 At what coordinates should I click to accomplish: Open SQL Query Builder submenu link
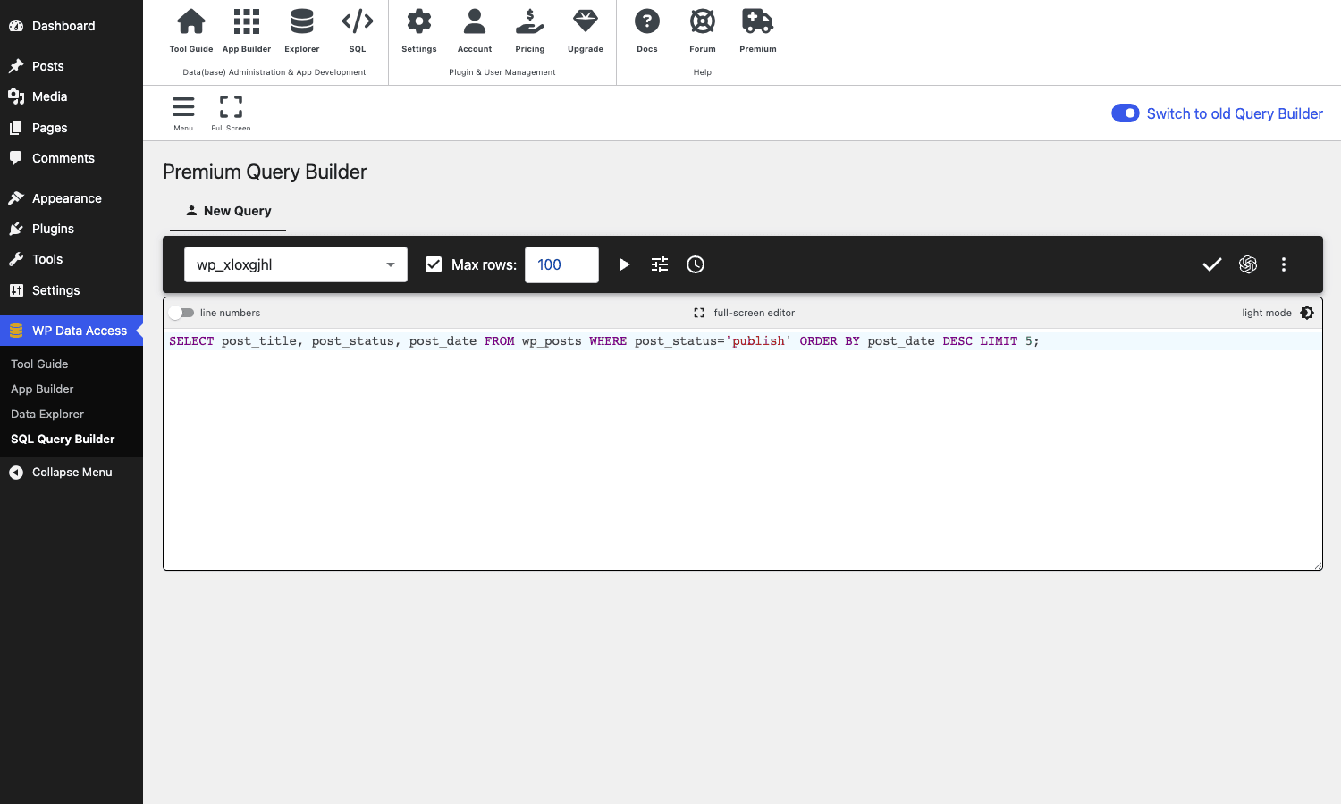63,439
